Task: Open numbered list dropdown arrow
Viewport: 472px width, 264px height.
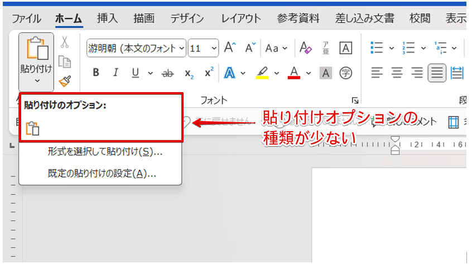Action: (423, 48)
